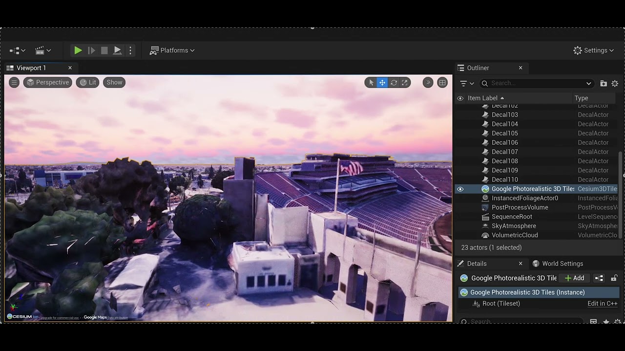Click the Stop playback button
The image size is (625, 351).
104,50
